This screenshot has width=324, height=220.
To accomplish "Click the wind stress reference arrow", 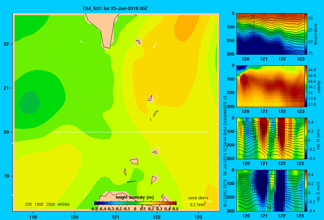I will click(x=199, y=201).
